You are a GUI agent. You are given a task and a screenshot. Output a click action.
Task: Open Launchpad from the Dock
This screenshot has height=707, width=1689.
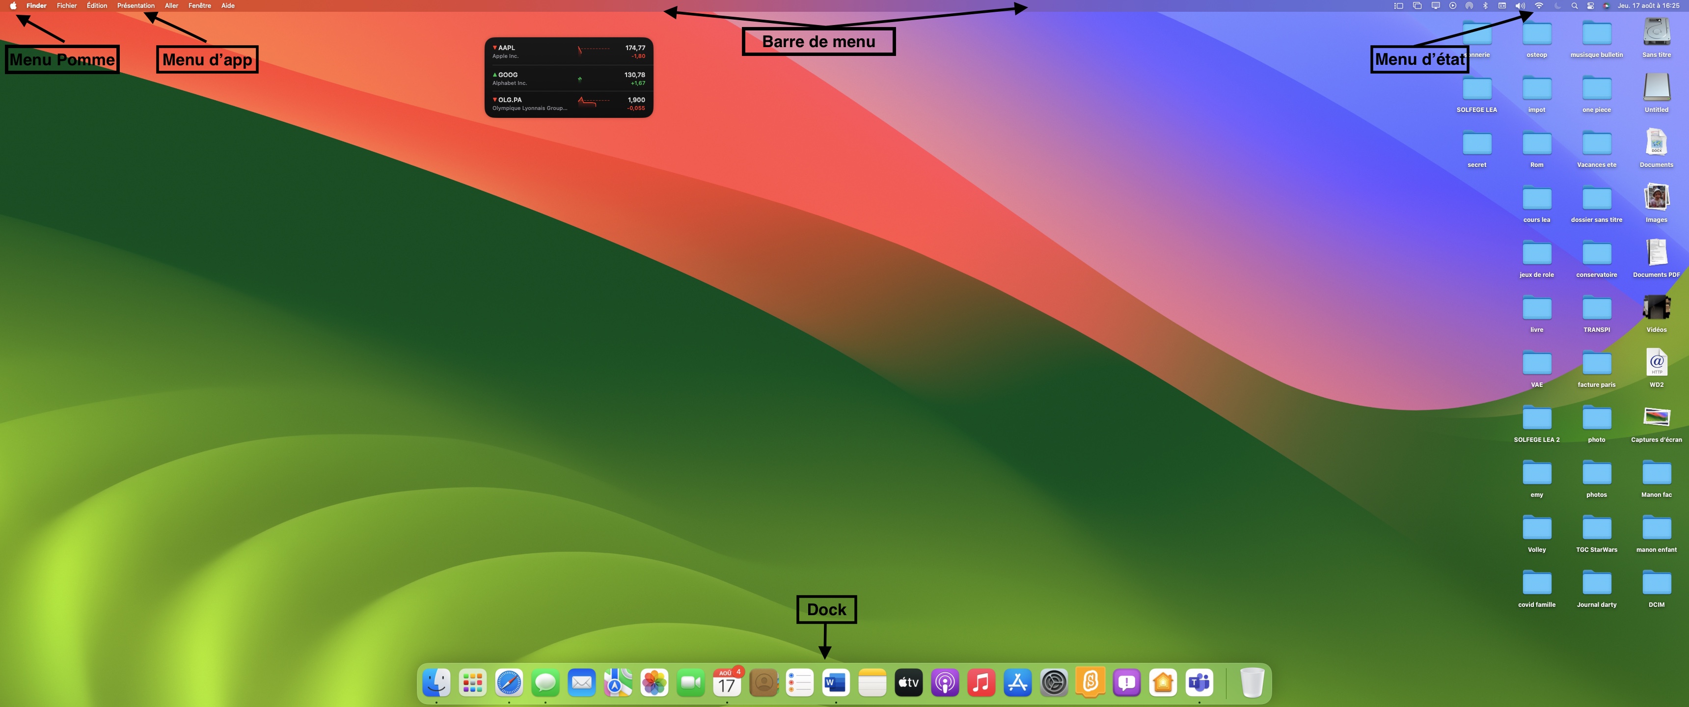473,683
